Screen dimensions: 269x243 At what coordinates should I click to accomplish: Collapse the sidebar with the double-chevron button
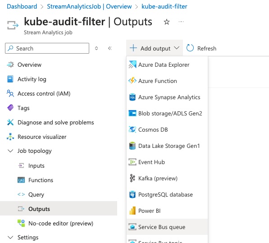[x=110, y=48]
